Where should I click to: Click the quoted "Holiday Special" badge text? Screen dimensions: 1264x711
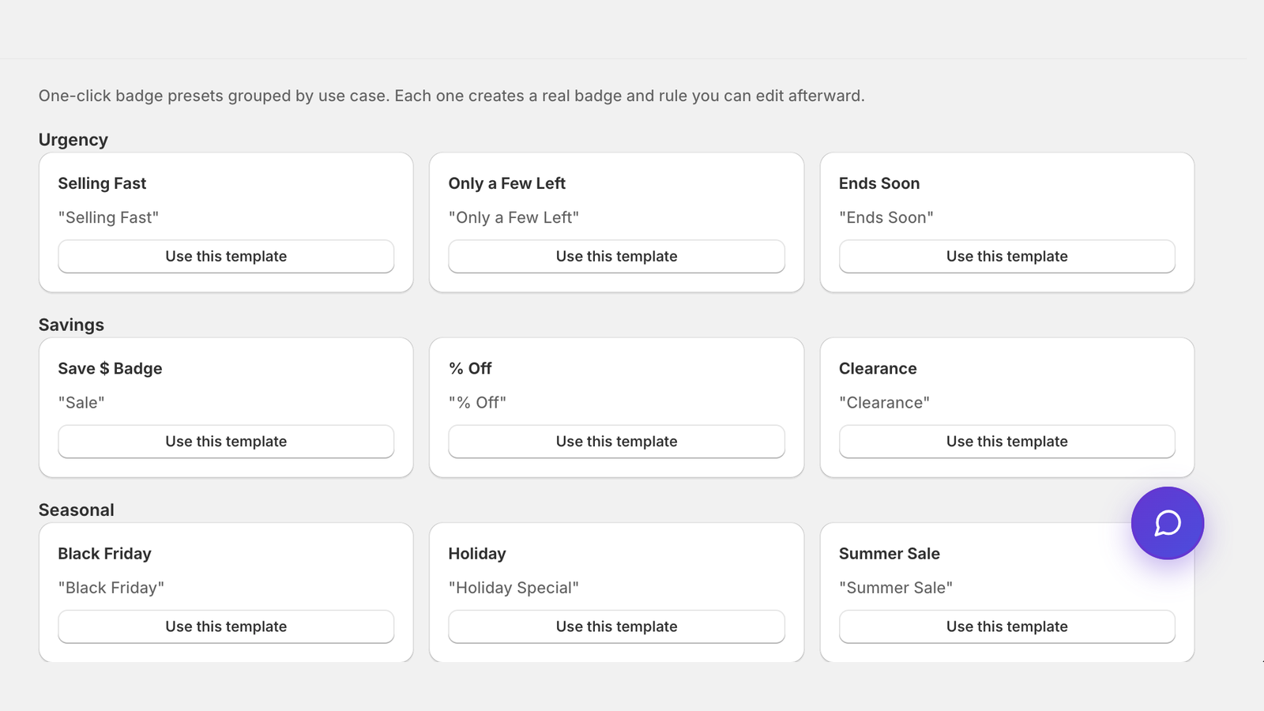(513, 588)
